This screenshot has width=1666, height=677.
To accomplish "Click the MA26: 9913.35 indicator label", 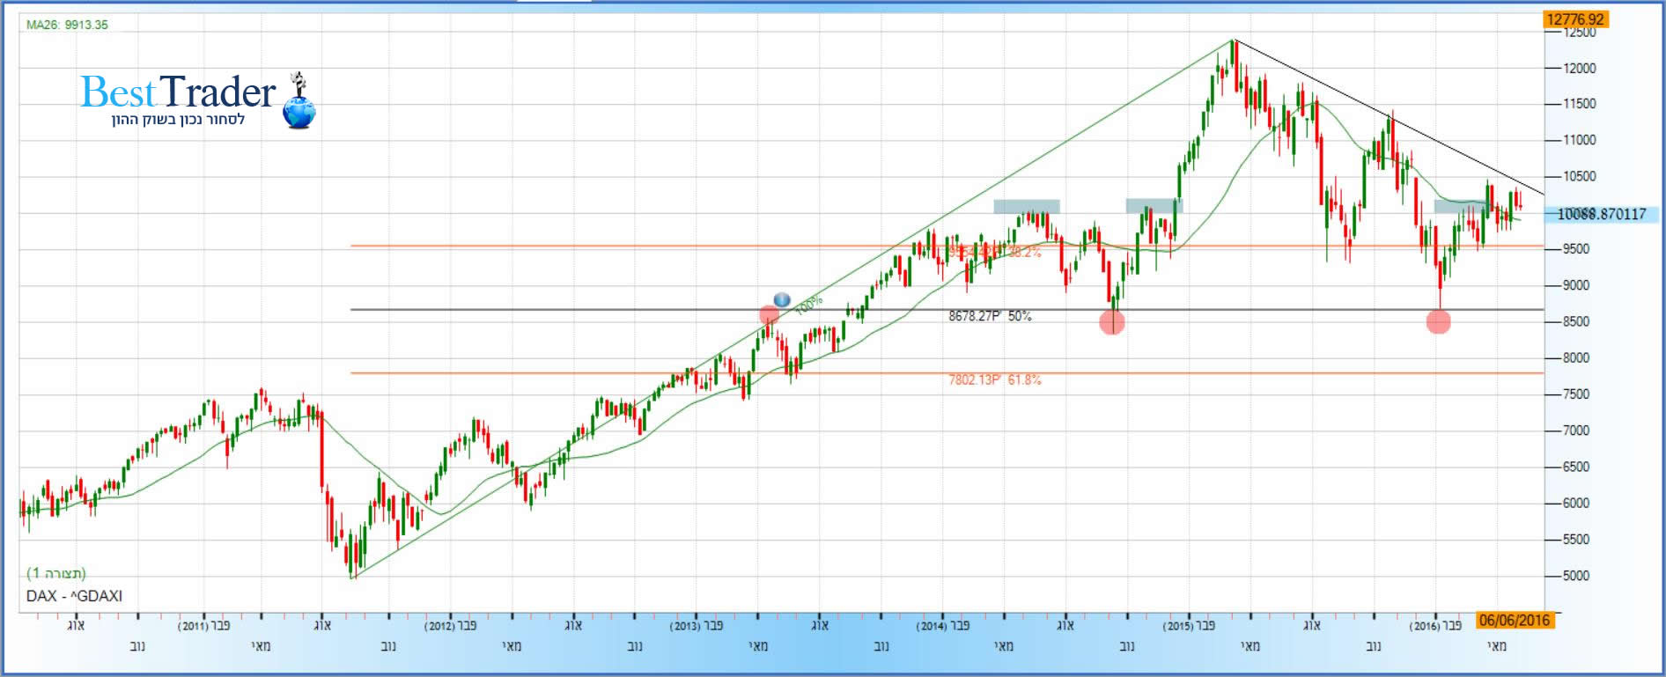I will pyautogui.click(x=67, y=25).
